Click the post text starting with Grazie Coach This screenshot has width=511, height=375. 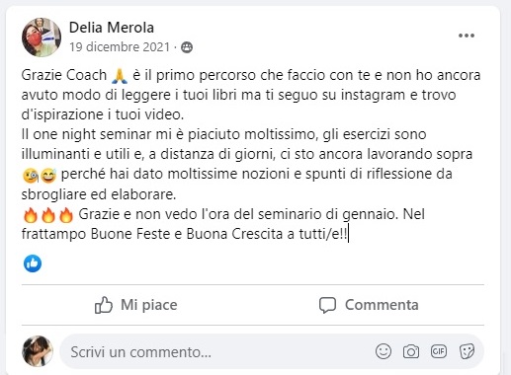point(251,154)
